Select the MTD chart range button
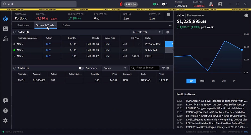251x135 pixels. 202,81
